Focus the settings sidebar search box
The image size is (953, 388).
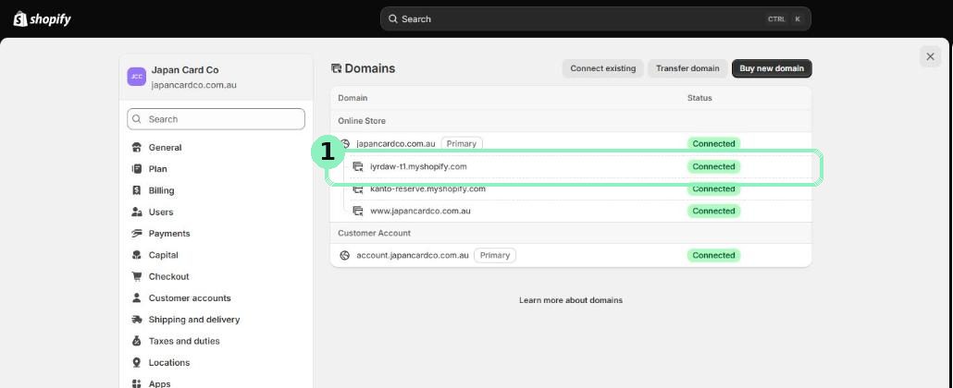216,119
